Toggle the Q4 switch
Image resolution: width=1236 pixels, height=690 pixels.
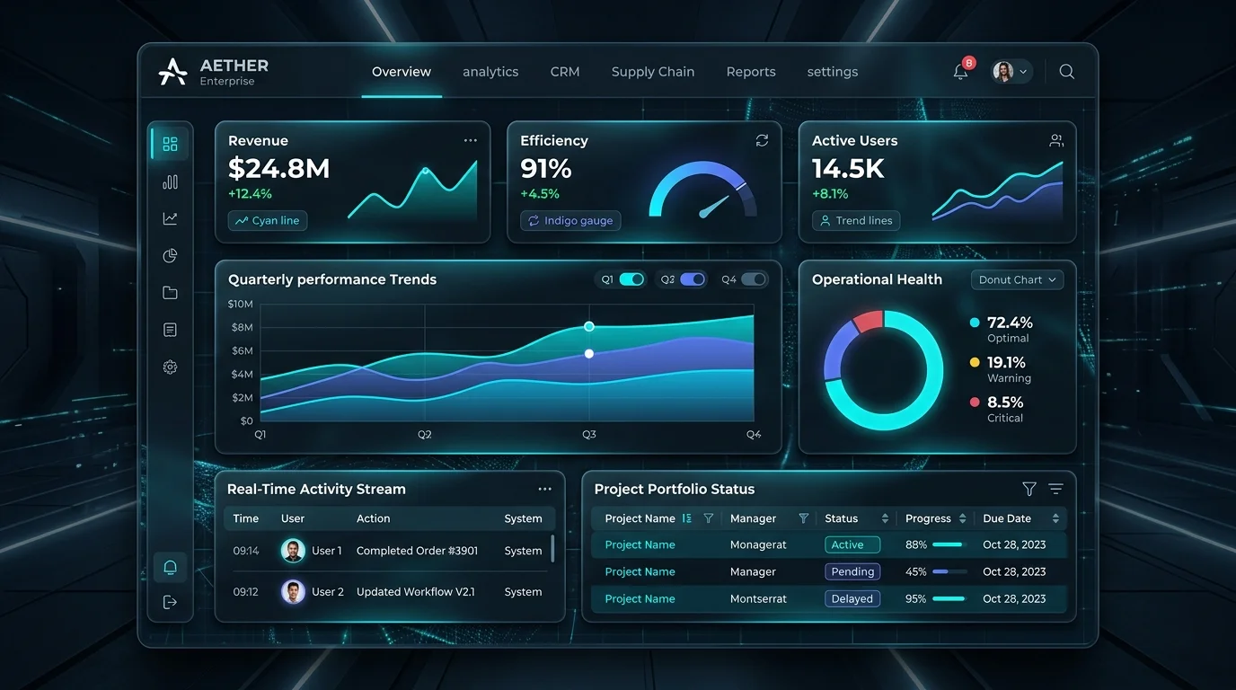[754, 279]
